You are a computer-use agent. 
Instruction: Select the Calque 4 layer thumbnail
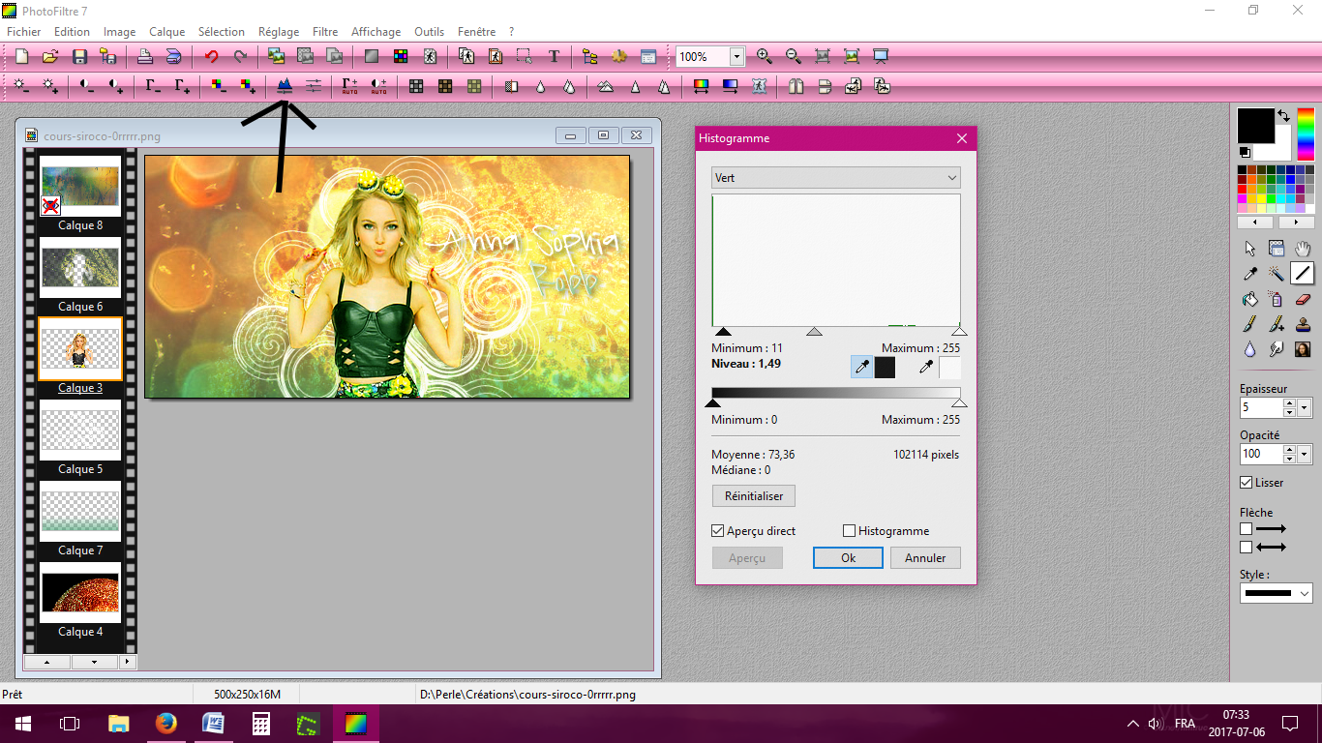tap(80, 592)
